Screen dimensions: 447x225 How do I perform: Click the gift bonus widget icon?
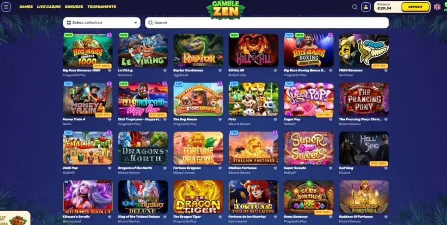point(17,220)
